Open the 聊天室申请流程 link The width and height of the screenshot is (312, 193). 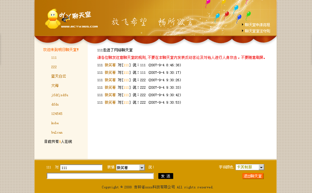(x=257, y=25)
